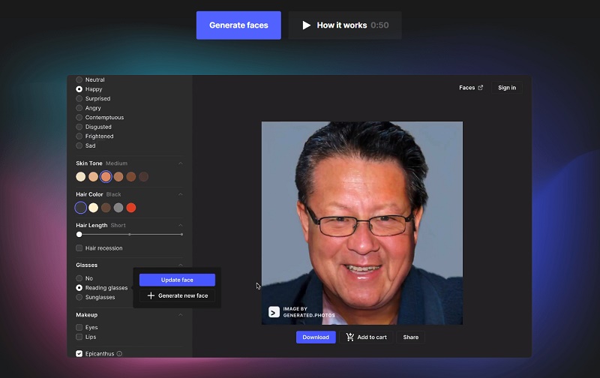This screenshot has height=378, width=600.
Task: Choose the Sad emotion option
Action: (79, 145)
